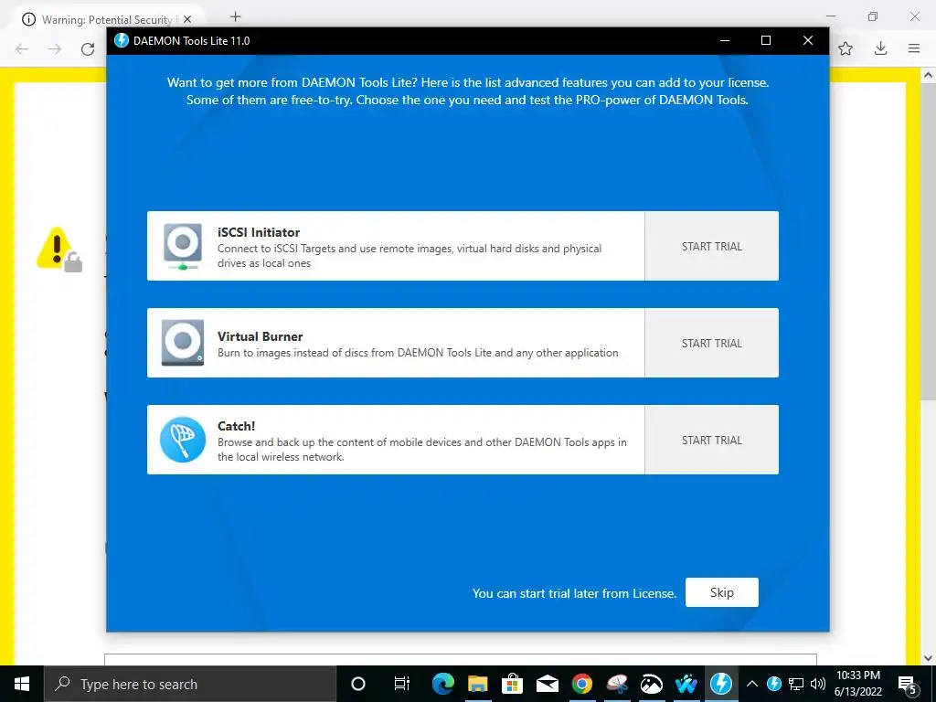The image size is (936, 702).
Task: Click the browser page vertical scrollbar
Action: click(928, 241)
